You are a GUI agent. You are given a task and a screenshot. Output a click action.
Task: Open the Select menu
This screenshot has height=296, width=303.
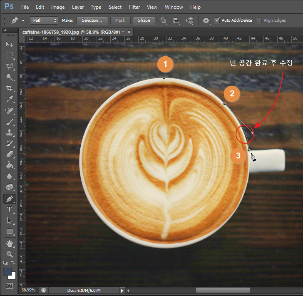[x=115, y=7]
